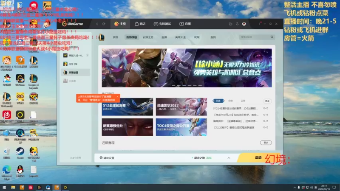Image resolution: width=340 pixels, height=191 pixels.
Task: Open the League of Legends desktop icon
Action: 34,81
